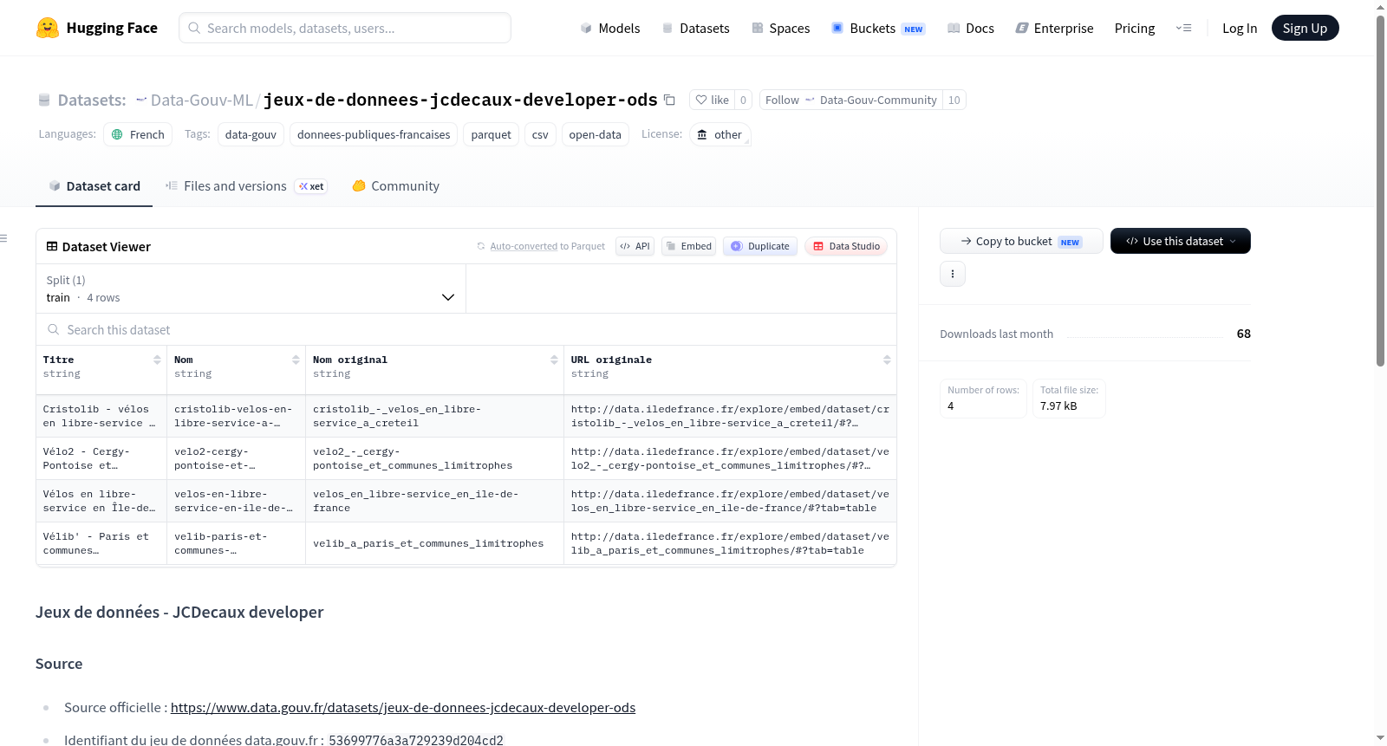Sort the Titre column with arrows icon
Viewport: 1387px width, 746px height.
[x=157, y=360]
